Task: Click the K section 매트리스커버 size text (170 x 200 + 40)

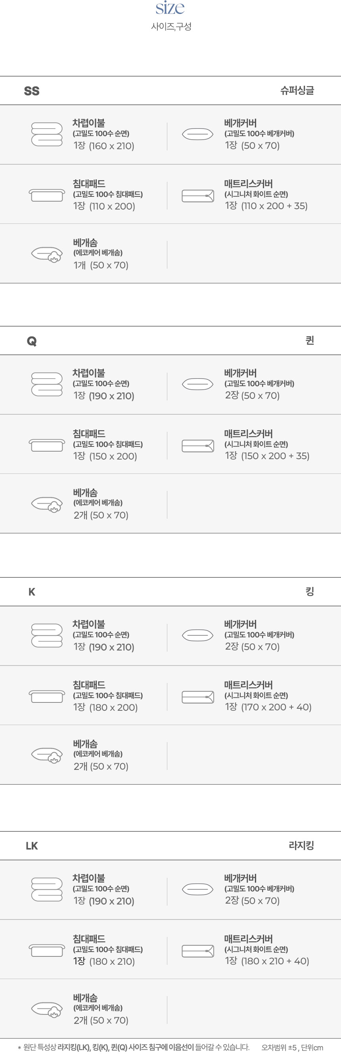Action: 276,707
